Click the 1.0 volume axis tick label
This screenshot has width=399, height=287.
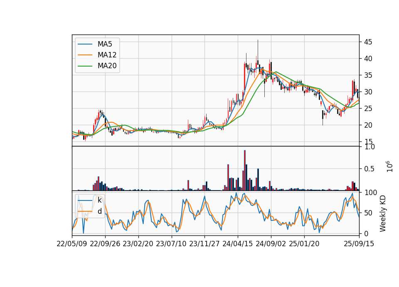(369, 147)
